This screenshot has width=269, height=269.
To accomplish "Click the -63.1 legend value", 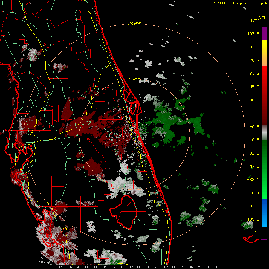I will coord(253,180).
